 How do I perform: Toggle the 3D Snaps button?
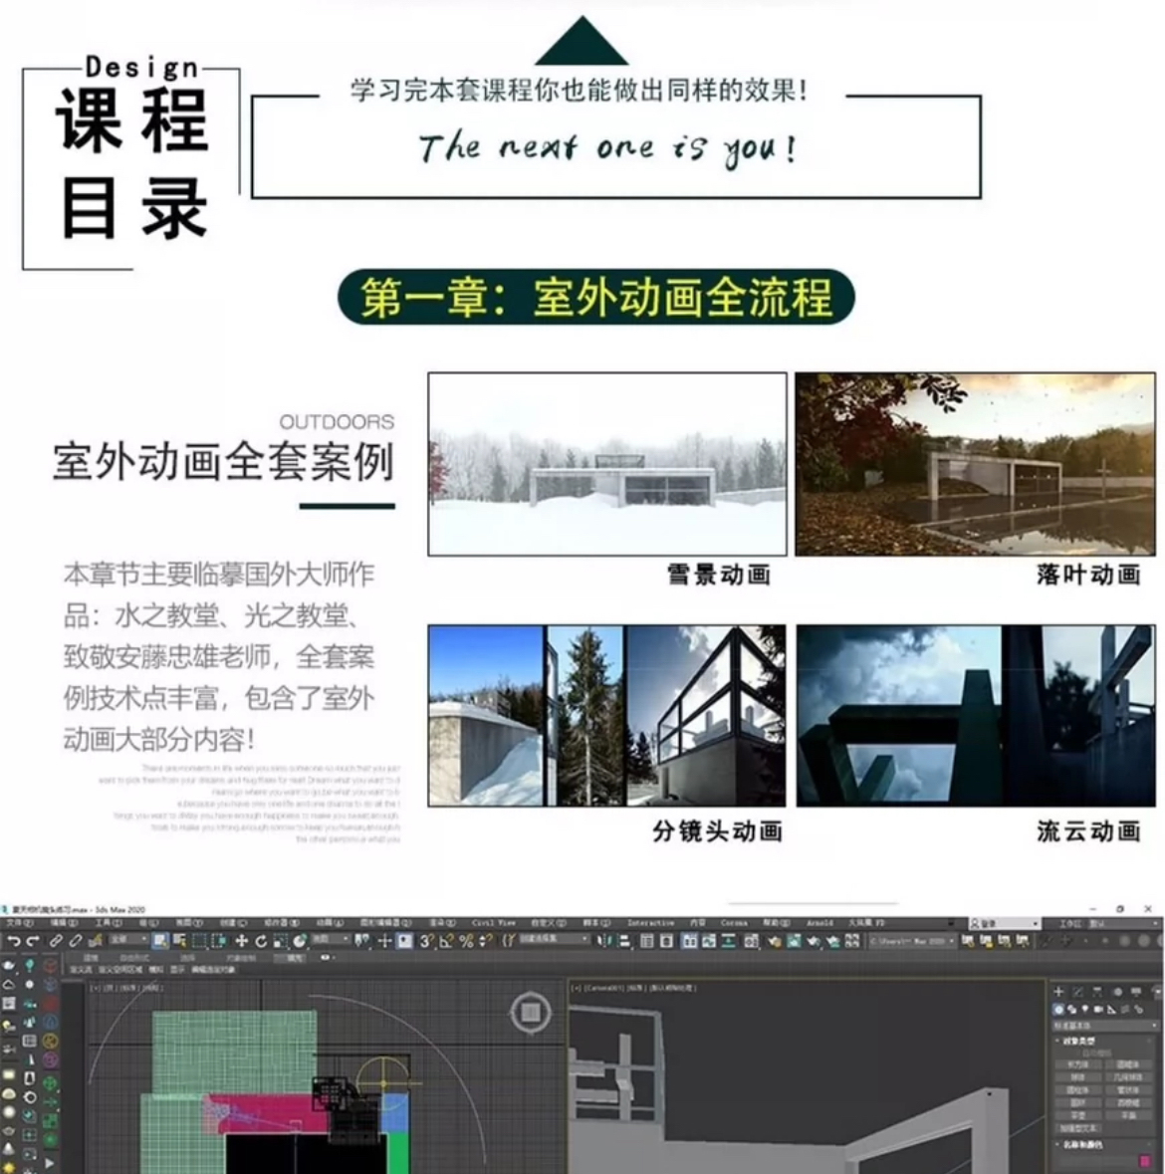click(x=426, y=940)
